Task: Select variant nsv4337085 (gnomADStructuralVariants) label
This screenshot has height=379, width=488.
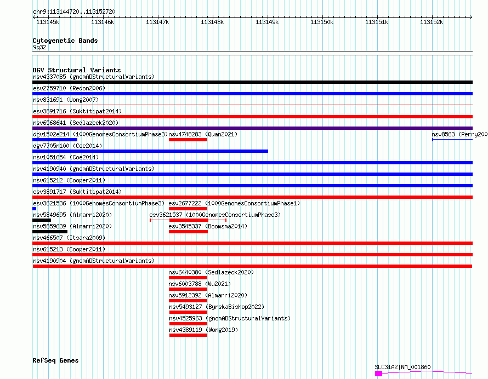Action: 94,77
